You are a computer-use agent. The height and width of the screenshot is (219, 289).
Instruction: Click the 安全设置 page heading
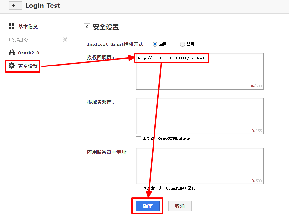point(106,27)
